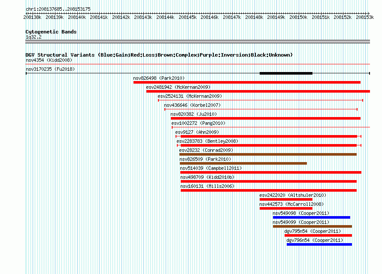The width and height of the screenshot is (382, 274).
Task: Click dgv795n54 (Cooper2011) label
Action: click(312, 231)
